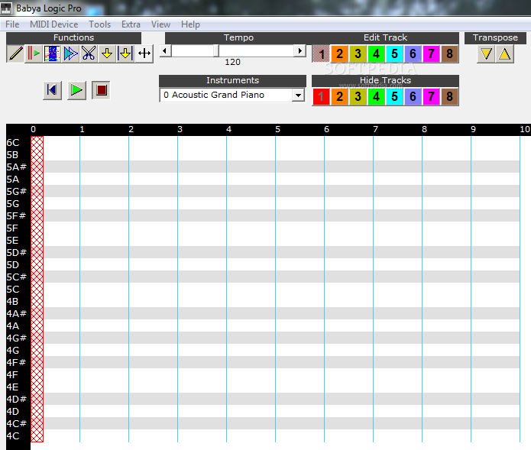Viewport: 531px width, 450px height.
Task: Click the 4C# note row label
Action: coord(17,424)
